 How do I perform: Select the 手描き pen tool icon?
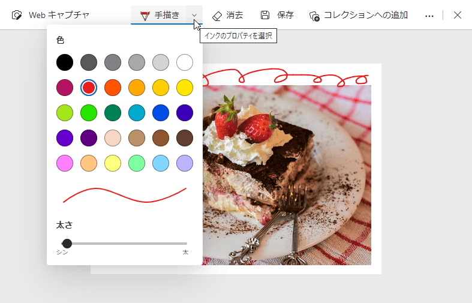coord(145,16)
